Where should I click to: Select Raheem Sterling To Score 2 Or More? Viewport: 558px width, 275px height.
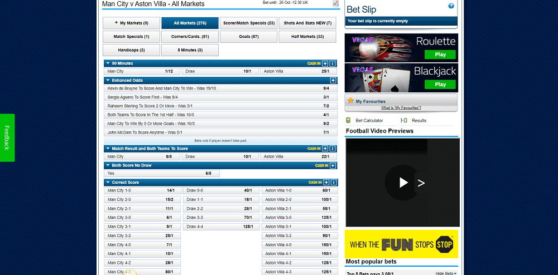[x=220, y=106]
